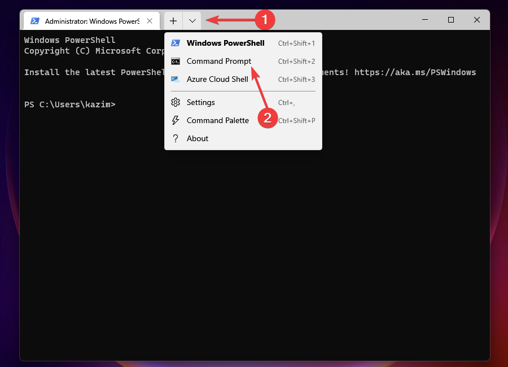Click the blue PowerShell menu icon
This screenshot has width=508, height=367.
point(176,43)
